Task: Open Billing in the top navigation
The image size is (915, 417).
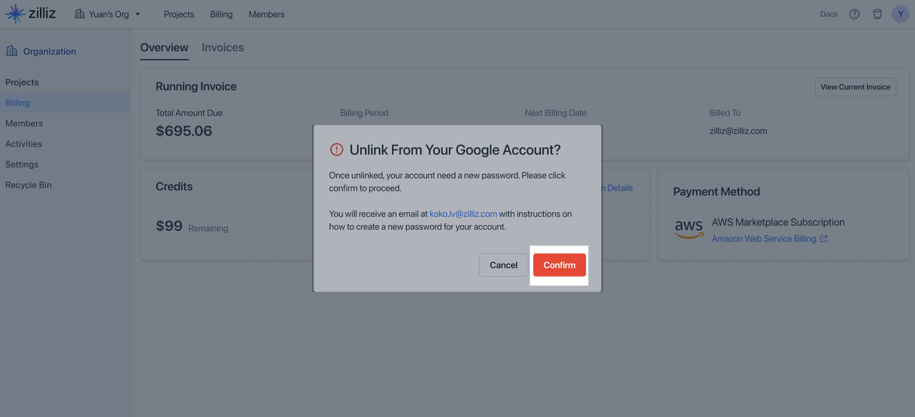Action: click(221, 14)
